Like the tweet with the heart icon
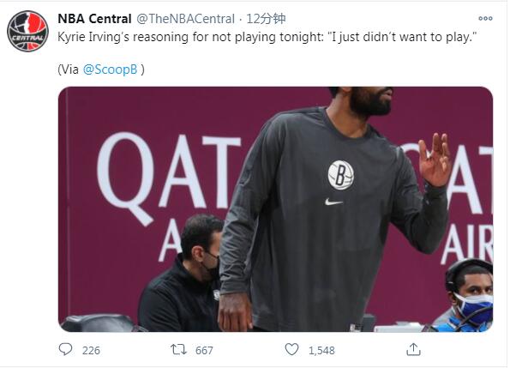The height and width of the screenshot is (368, 516). coord(292,349)
